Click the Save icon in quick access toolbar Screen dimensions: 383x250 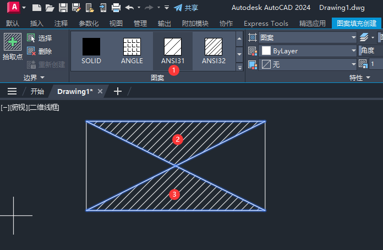63,8
